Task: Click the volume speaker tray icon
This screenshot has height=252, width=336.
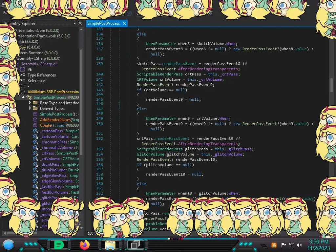Action: point(300,245)
